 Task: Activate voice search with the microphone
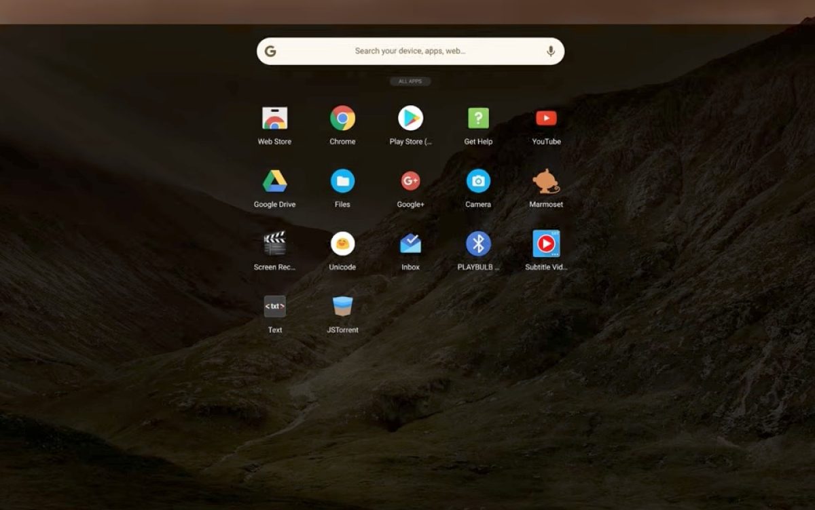(x=551, y=50)
